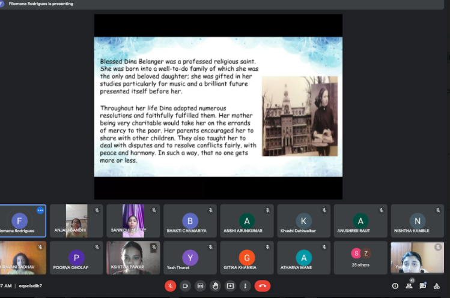Open the activities panel icon
The width and height of the screenshot is (450, 298).
coord(437,286)
